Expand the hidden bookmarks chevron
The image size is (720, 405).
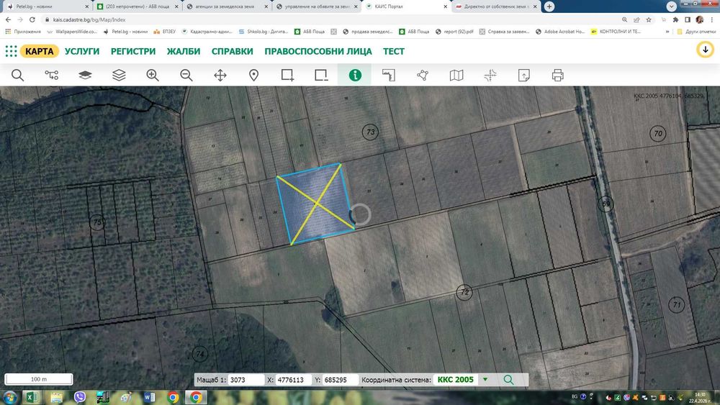(667, 32)
